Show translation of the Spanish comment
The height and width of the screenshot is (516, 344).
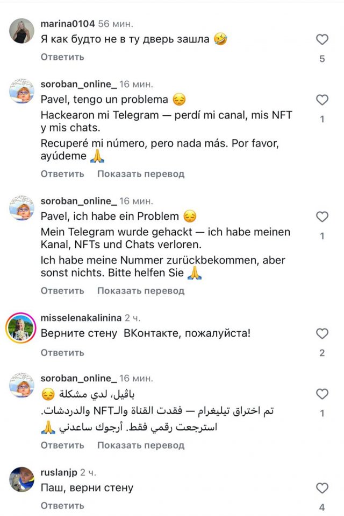[x=141, y=174]
